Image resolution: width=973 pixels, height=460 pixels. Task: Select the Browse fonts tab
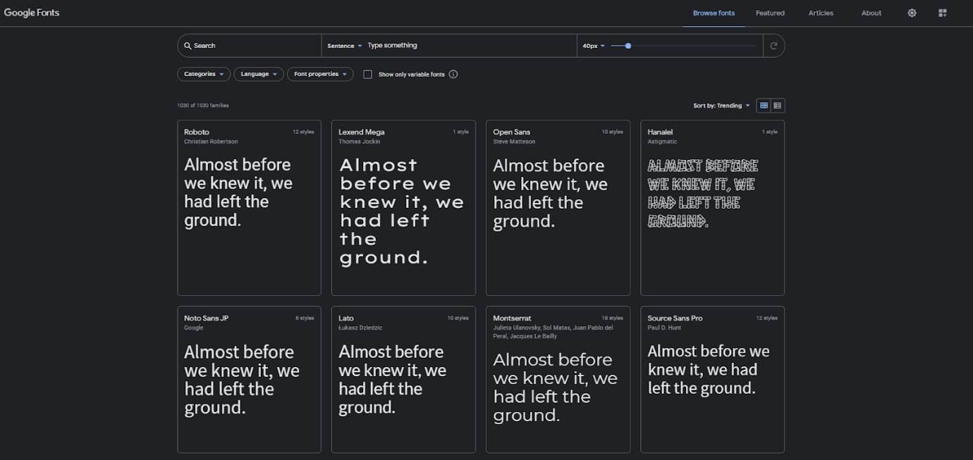tap(714, 13)
